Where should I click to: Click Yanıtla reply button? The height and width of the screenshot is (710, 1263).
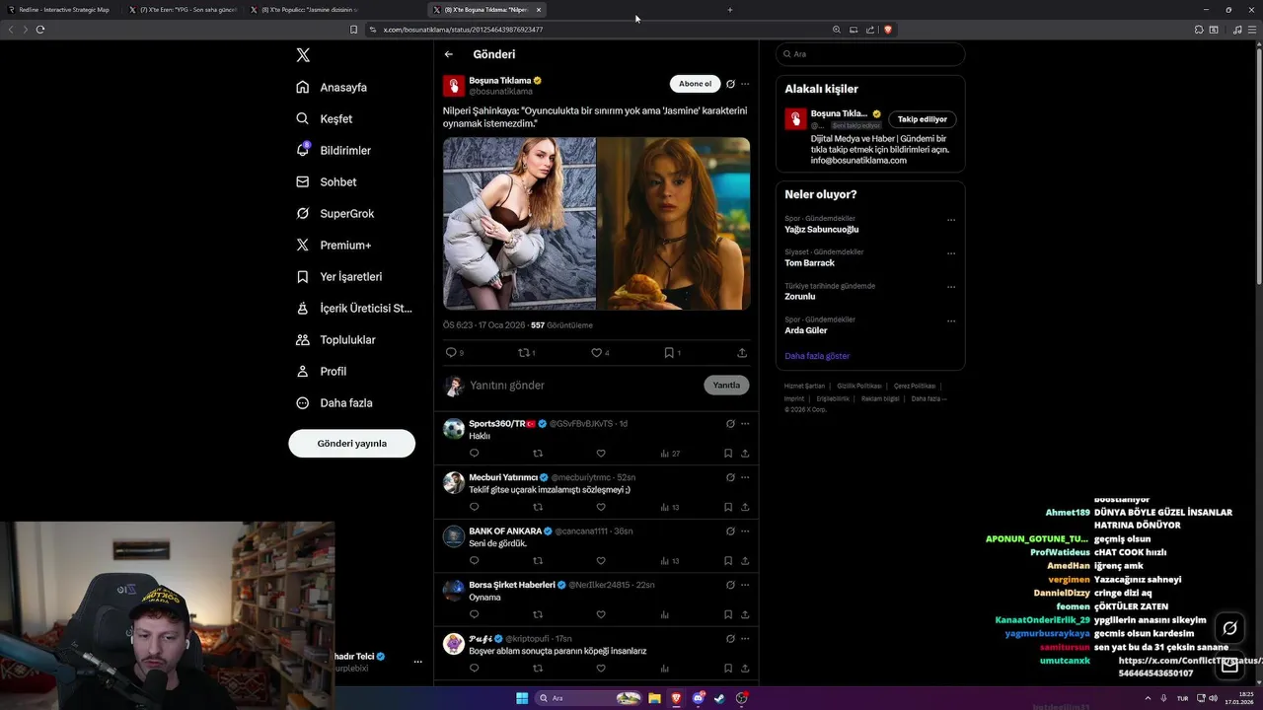click(x=726, y=385)
